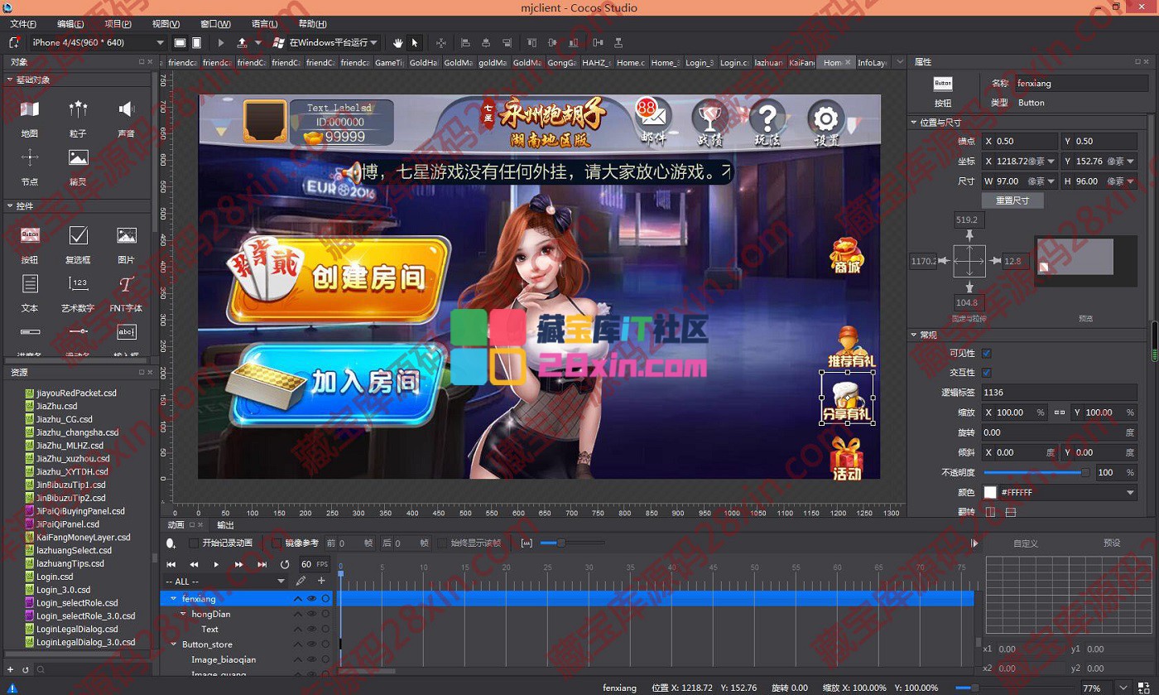Collapse the 位置与尺寸 section
The width and height of the screenshot is (1159, 695).
(x=914, y=123)
